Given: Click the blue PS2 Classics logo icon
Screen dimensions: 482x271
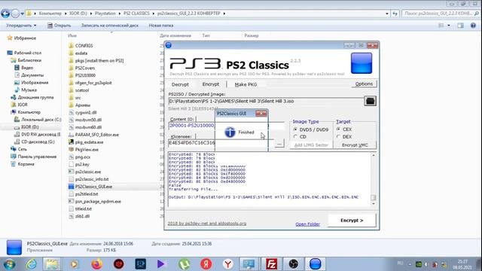Looking at the screenshot, I should click(x=361, y=63).
